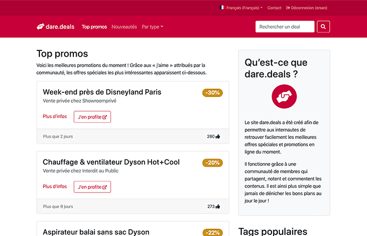Click Plus d'infos for Disneyland deal
Viewport: 367px width, 236px height.
pos(55,116)
